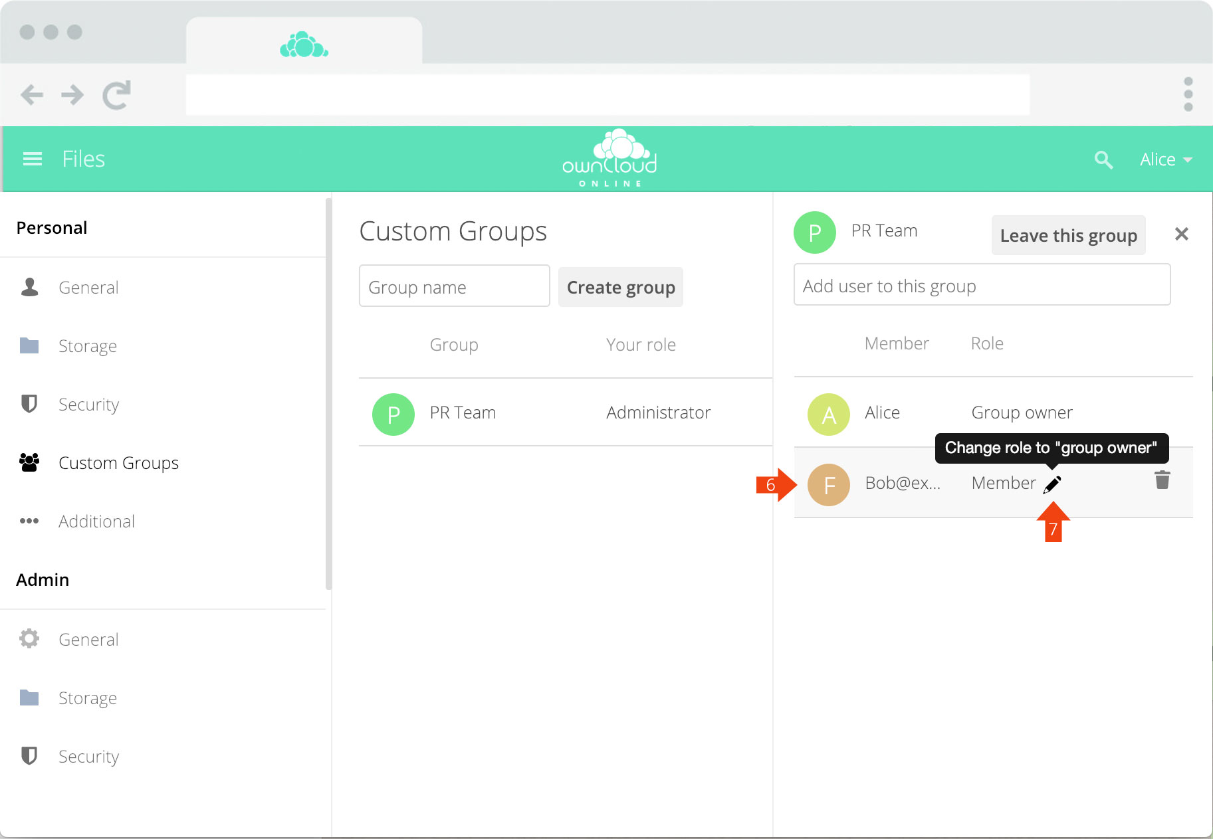This screenshot has width=1213, height=839.
Task: Select Custom Groups in sidebar
Action: [118, 463]
